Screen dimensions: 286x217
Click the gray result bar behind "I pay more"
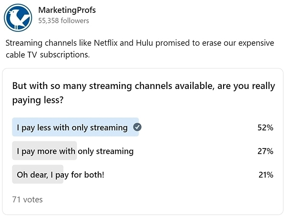click(x=44, y=150)
